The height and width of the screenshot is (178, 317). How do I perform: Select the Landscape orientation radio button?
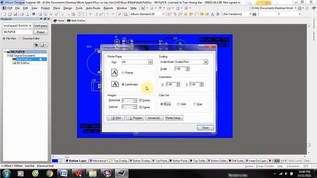[x=123, y=85]
